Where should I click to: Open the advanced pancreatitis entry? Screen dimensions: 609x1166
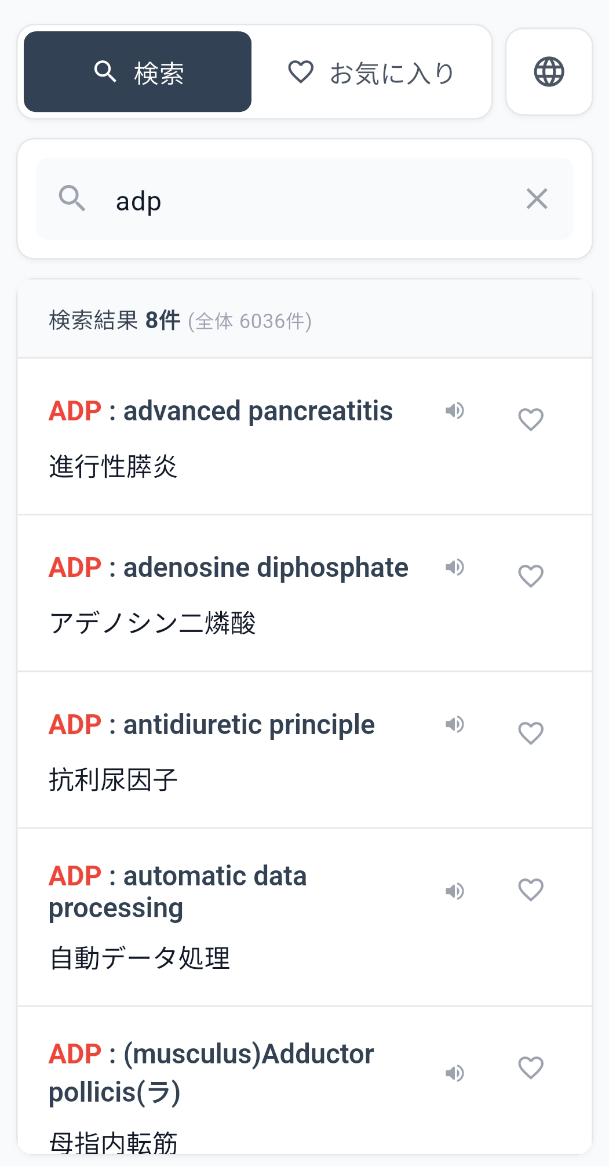tap(220, 411)
